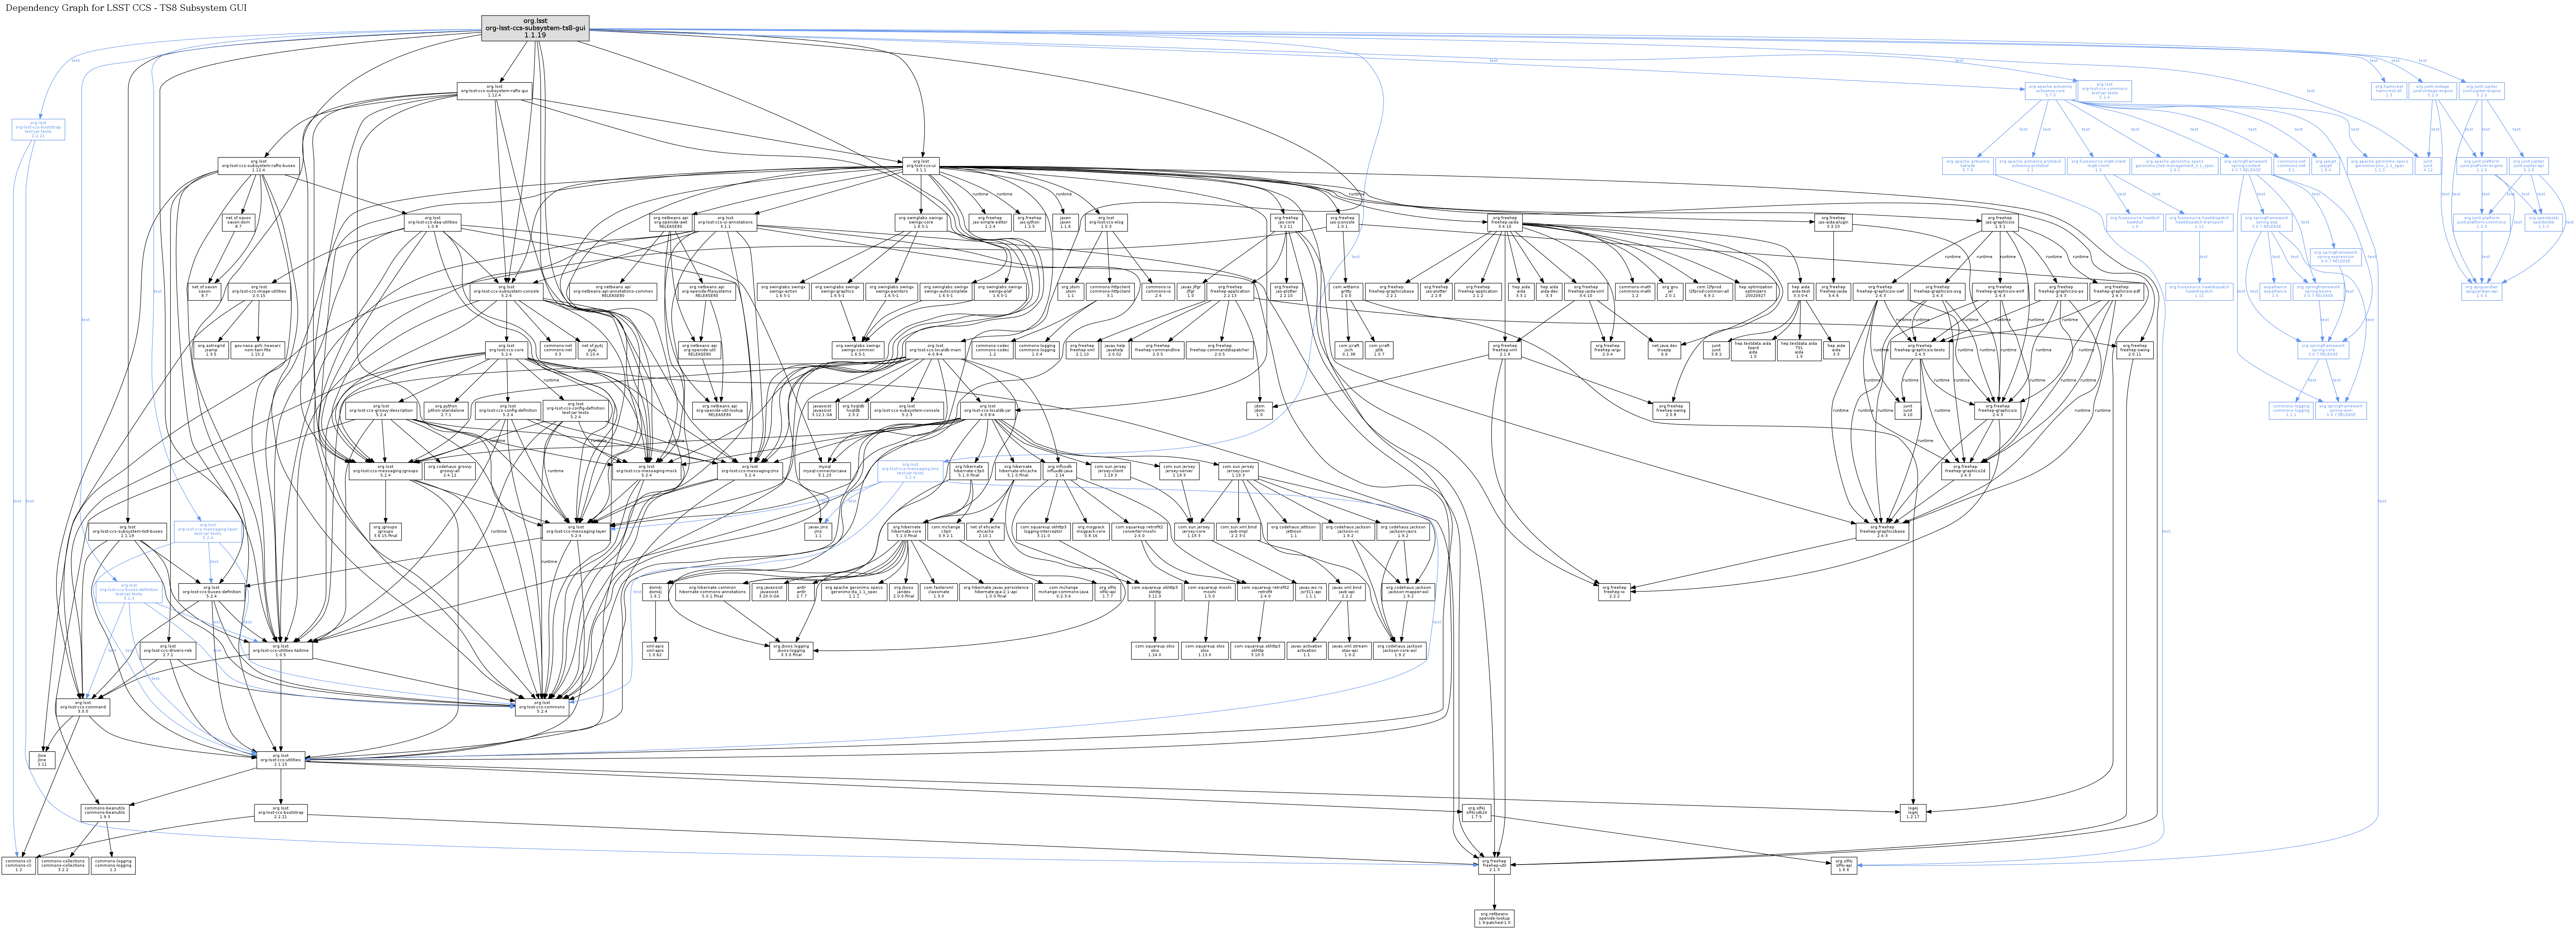
Task: Click the root org-lsst-ccs-subsystem-ts8-gui node
Action: click(535, 28)
